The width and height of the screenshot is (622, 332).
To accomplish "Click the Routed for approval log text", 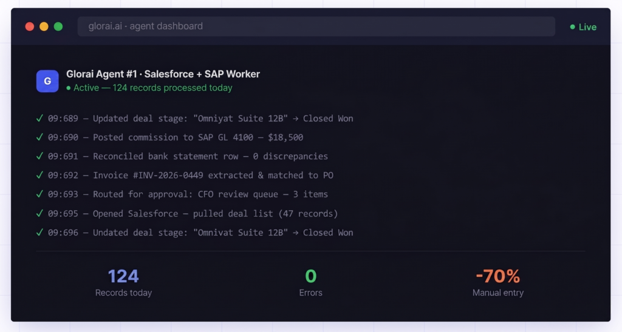I will pyautogui.click(x=210, y=194).
